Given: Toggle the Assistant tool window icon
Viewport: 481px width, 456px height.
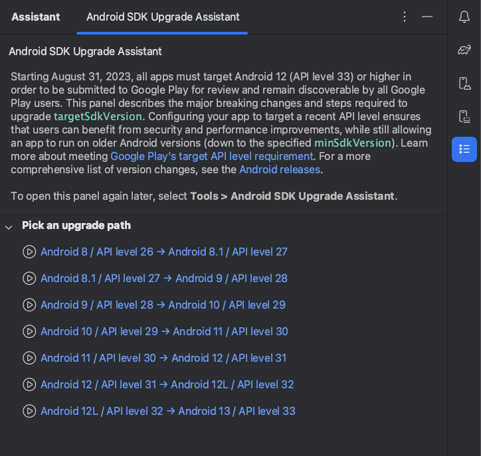Looking at the screenshot, I should (x=464, y=149).
